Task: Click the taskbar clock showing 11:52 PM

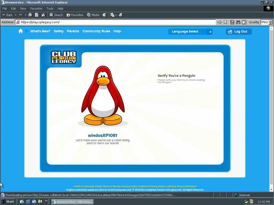Action: (x=264, y=202)
